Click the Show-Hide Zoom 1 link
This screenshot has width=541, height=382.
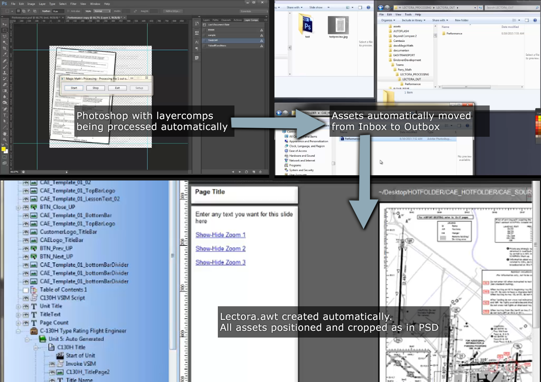tap(220, 235)
